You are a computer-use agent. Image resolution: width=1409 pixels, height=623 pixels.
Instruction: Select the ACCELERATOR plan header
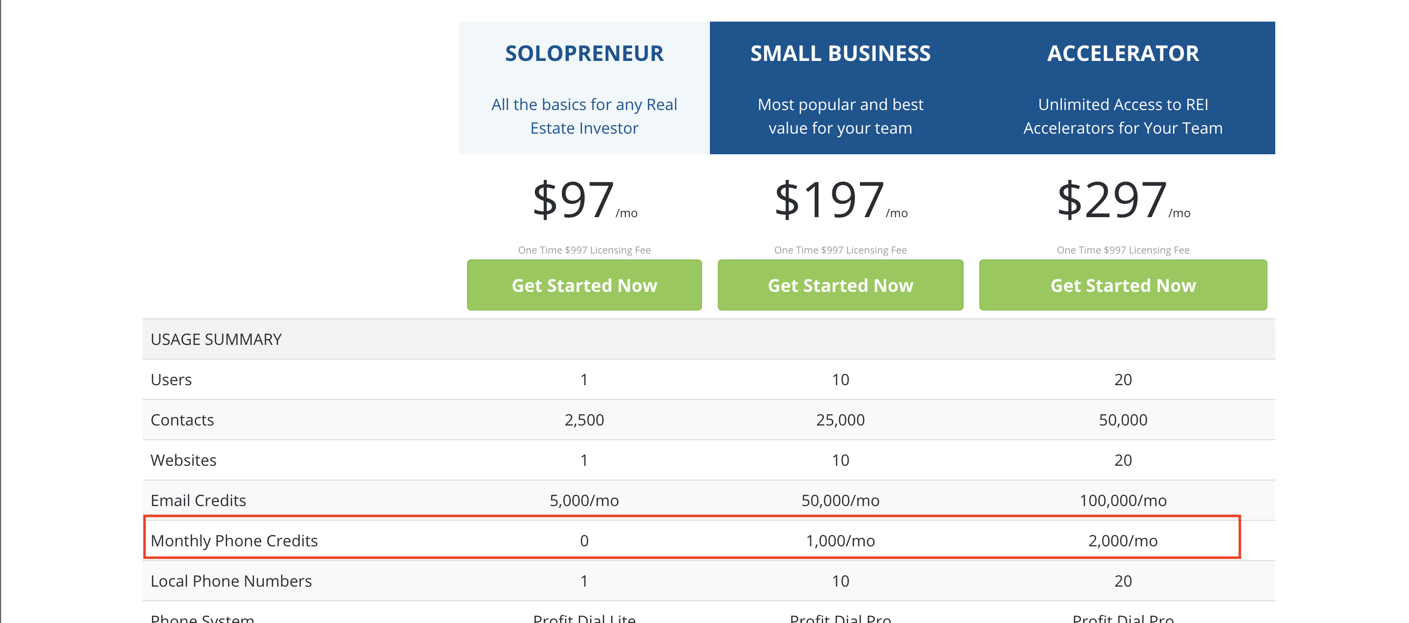1124,54
